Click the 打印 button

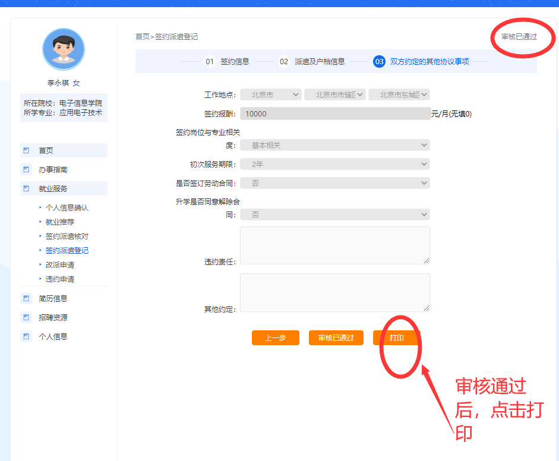[x=397, y=338]
